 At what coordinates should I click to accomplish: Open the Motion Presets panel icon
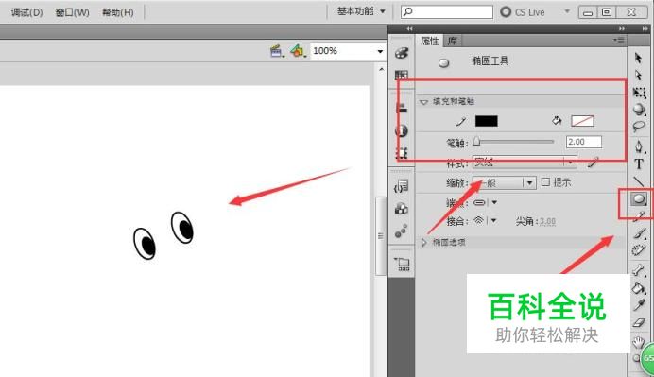pos(402,231)
